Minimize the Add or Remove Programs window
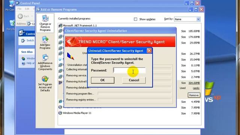The width and height of the screenshot is (240, 135). point(190,9)
